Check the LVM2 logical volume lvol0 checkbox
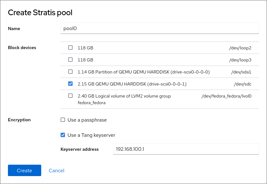 [70, 96]
